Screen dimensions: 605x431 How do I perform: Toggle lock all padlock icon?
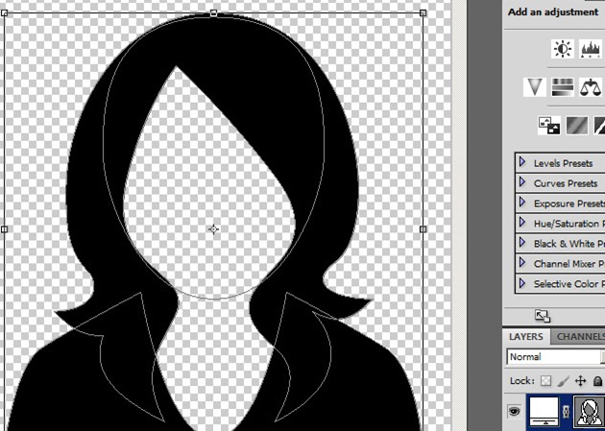[597, 381]
